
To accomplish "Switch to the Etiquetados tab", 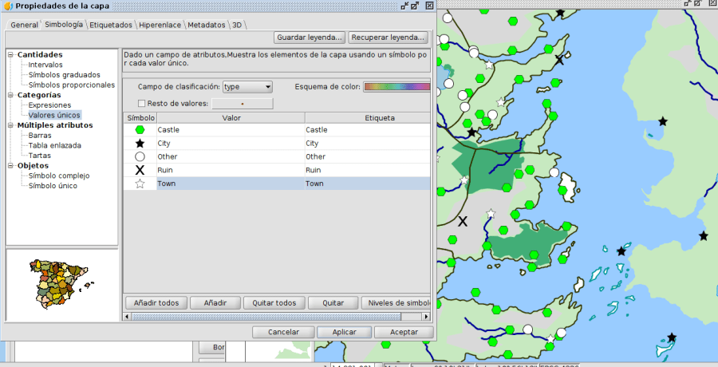I will click(x=111, y=25).
